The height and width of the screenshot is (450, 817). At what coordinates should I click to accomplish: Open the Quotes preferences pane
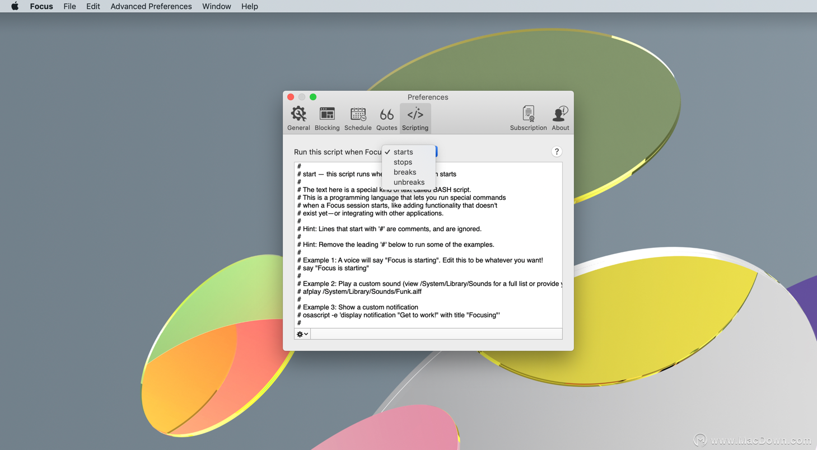pos(386,119)
